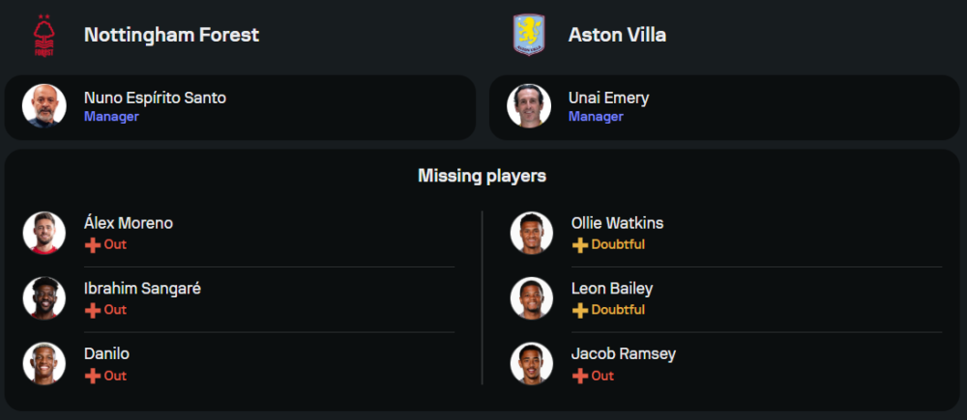Click Jacob Ramsey's player name
This screenshot has width=967, height=420.
pyautogui.click(x=624, y=354)
